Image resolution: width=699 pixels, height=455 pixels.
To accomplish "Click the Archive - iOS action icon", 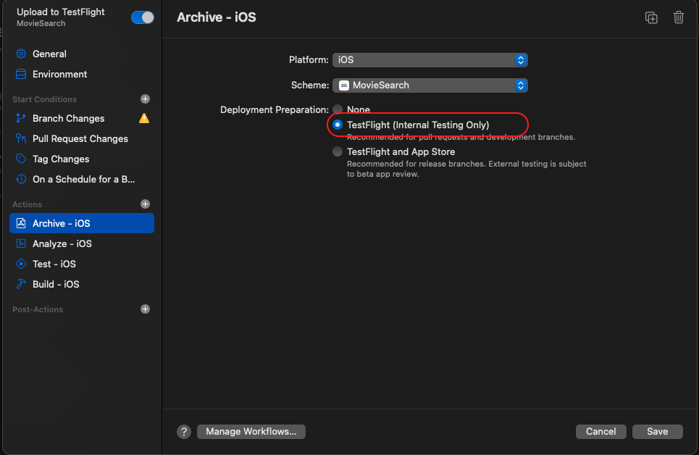I will (21, 223).
